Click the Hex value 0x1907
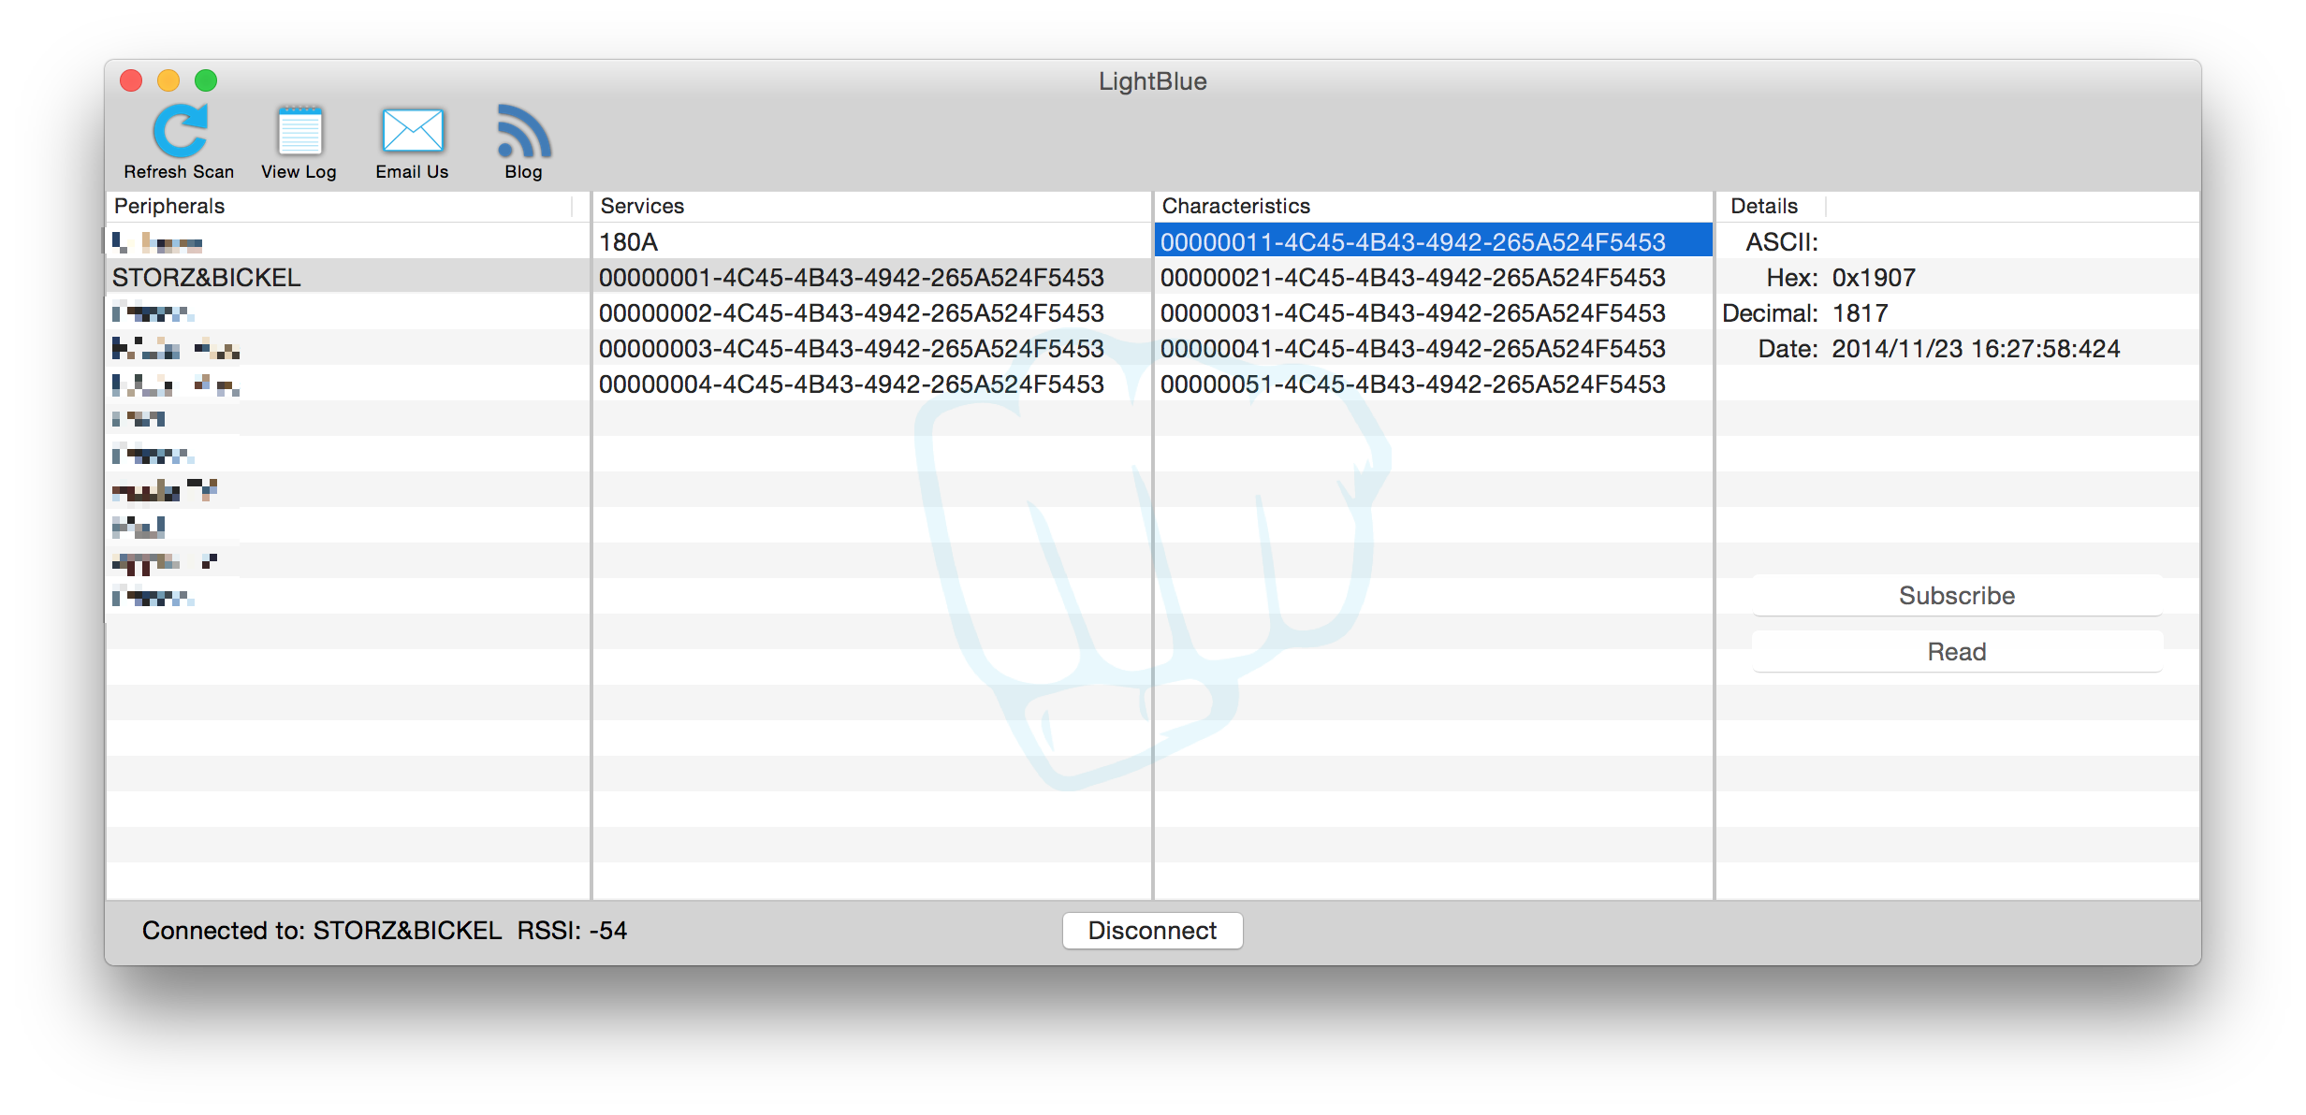Viewport: 2306px width, 1115px height. point(1874,278)
